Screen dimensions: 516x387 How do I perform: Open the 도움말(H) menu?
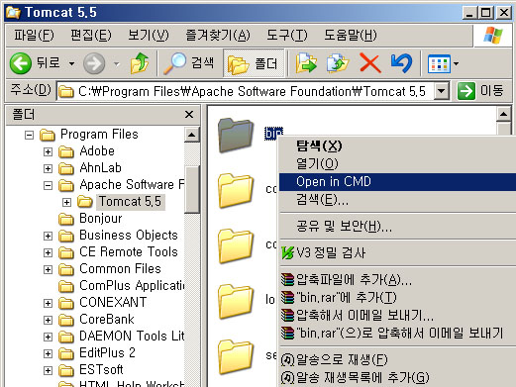(x=350, y=35)
